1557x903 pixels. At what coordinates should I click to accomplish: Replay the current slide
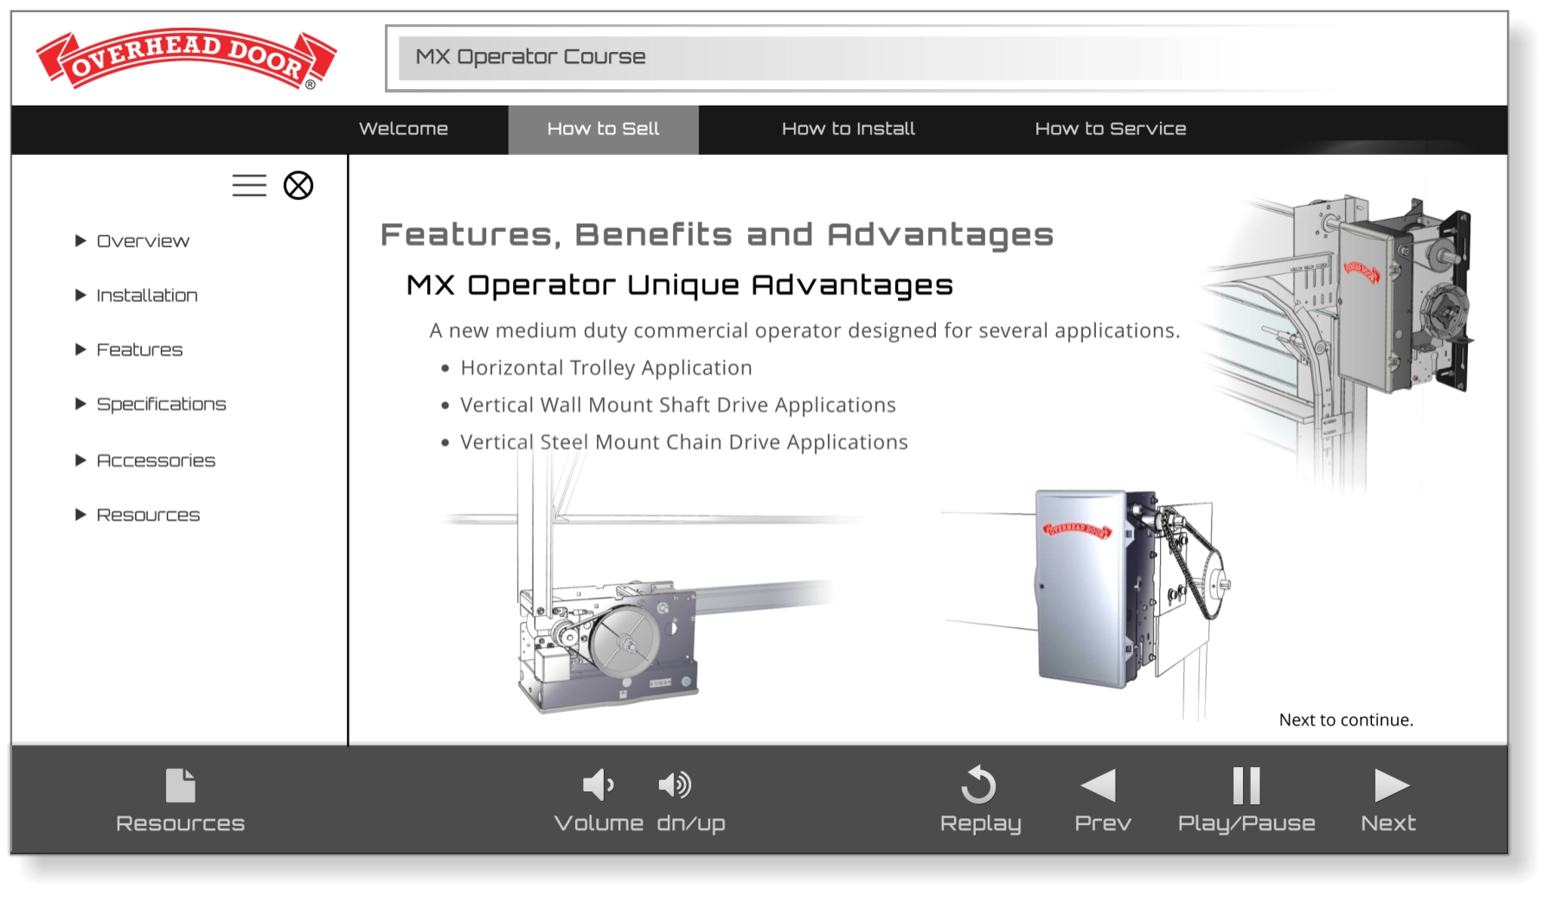tap(979, 785)
